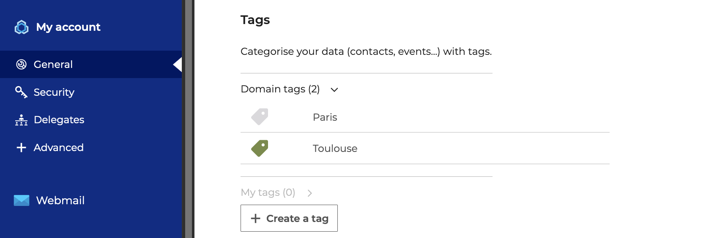Select the General menu item
Screen dimensions: 717x238
[x=91, y=65]
